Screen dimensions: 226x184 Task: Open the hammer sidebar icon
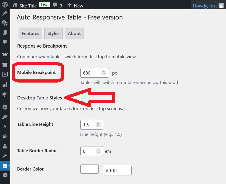click(5, 117)
